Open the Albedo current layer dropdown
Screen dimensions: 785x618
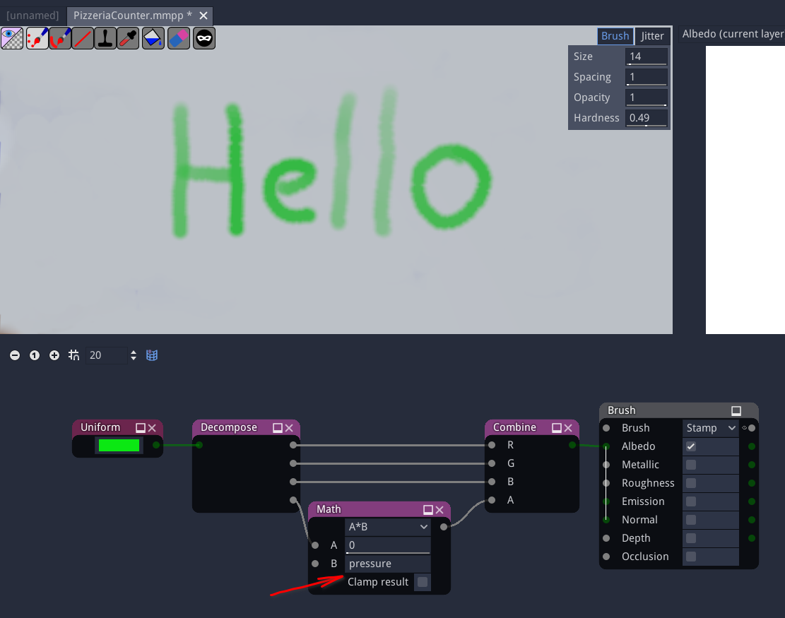pos(735,33)
